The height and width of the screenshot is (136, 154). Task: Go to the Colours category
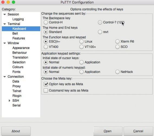point(18,67)
